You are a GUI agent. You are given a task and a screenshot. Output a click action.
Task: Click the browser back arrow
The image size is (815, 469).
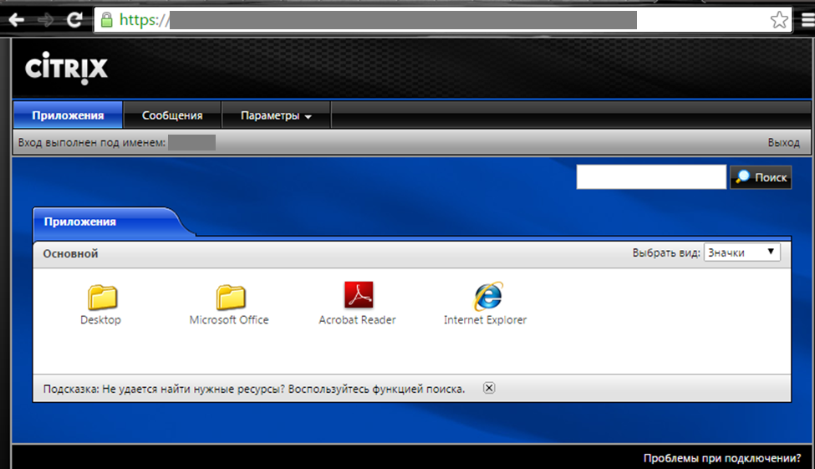click(x=17, y=20)
